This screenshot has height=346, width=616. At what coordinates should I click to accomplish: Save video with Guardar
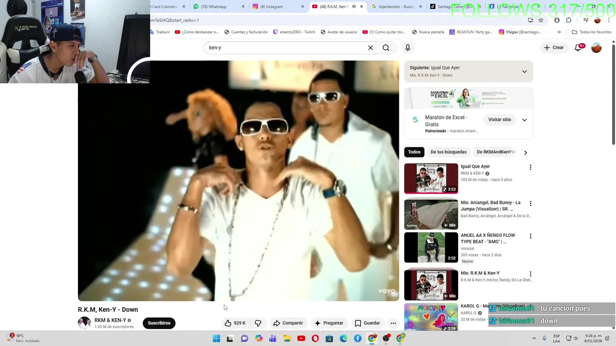tap(367, 323)
